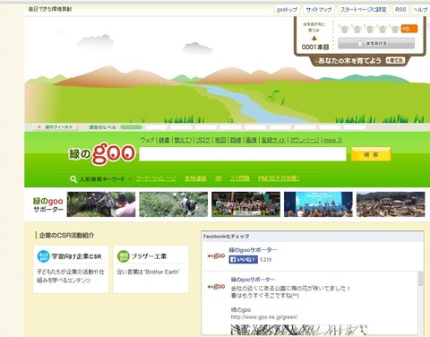Select the 地図 search tab
This screenshot has height=337, width=430.
tap(220, 140)
